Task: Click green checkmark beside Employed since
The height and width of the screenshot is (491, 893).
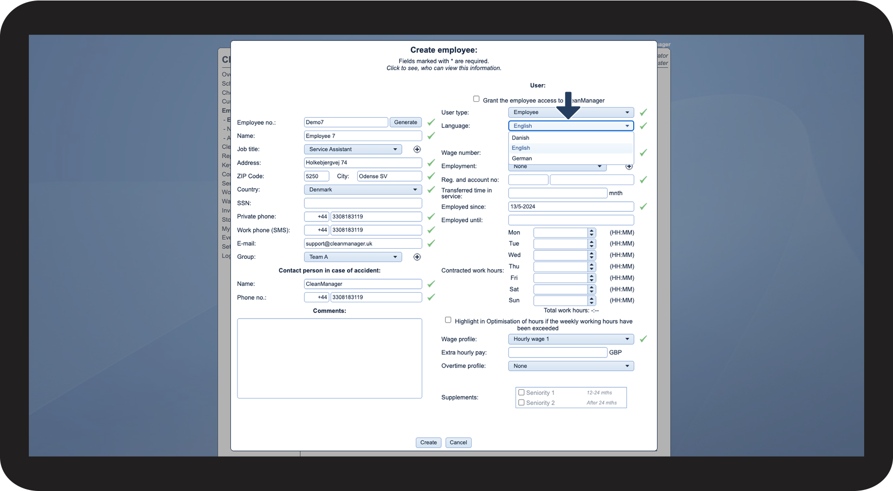Action: 643,206
